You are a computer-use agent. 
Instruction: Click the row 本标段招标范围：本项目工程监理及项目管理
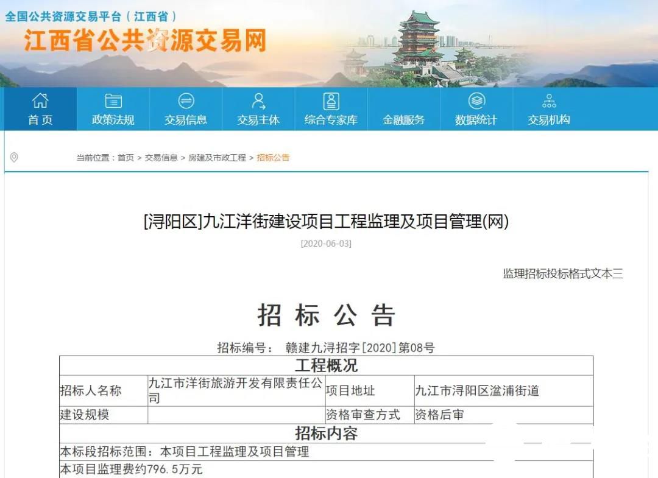click(x=326, y=452)
